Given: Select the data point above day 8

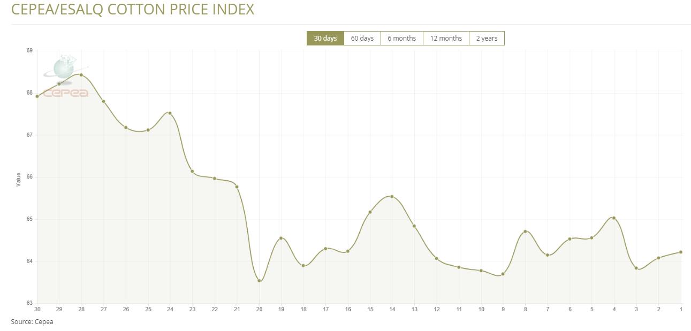Looking at the screenshot, I should [x=525, y=232].
